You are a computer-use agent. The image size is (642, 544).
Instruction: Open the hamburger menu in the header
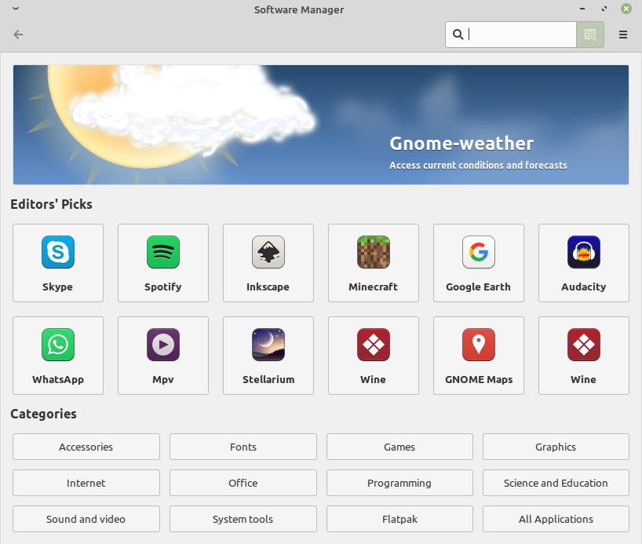623,35
